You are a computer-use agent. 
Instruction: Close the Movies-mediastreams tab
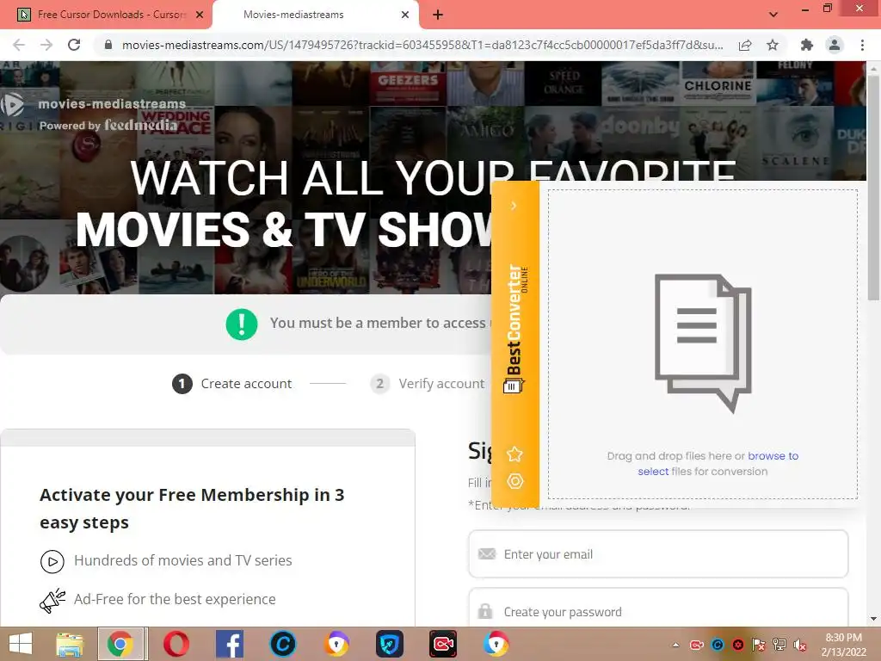click(405, 15)
